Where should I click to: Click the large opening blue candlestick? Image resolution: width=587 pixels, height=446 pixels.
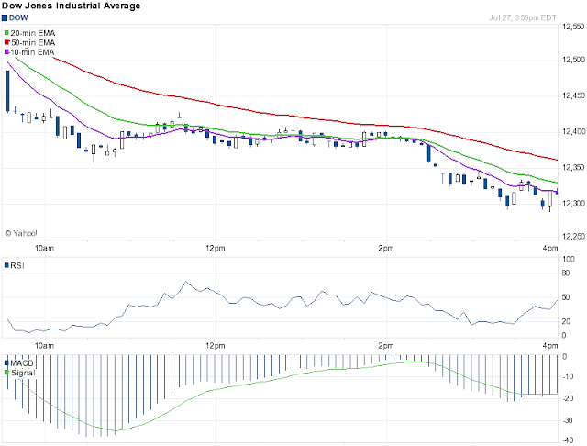click(x=7, y=91)
